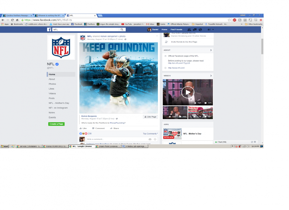Compose a new chat message
The image size is (289, 210).
tap(252, 142)
